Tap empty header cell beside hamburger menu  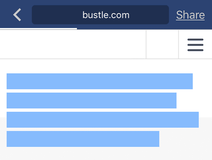[x=162, y=45]
